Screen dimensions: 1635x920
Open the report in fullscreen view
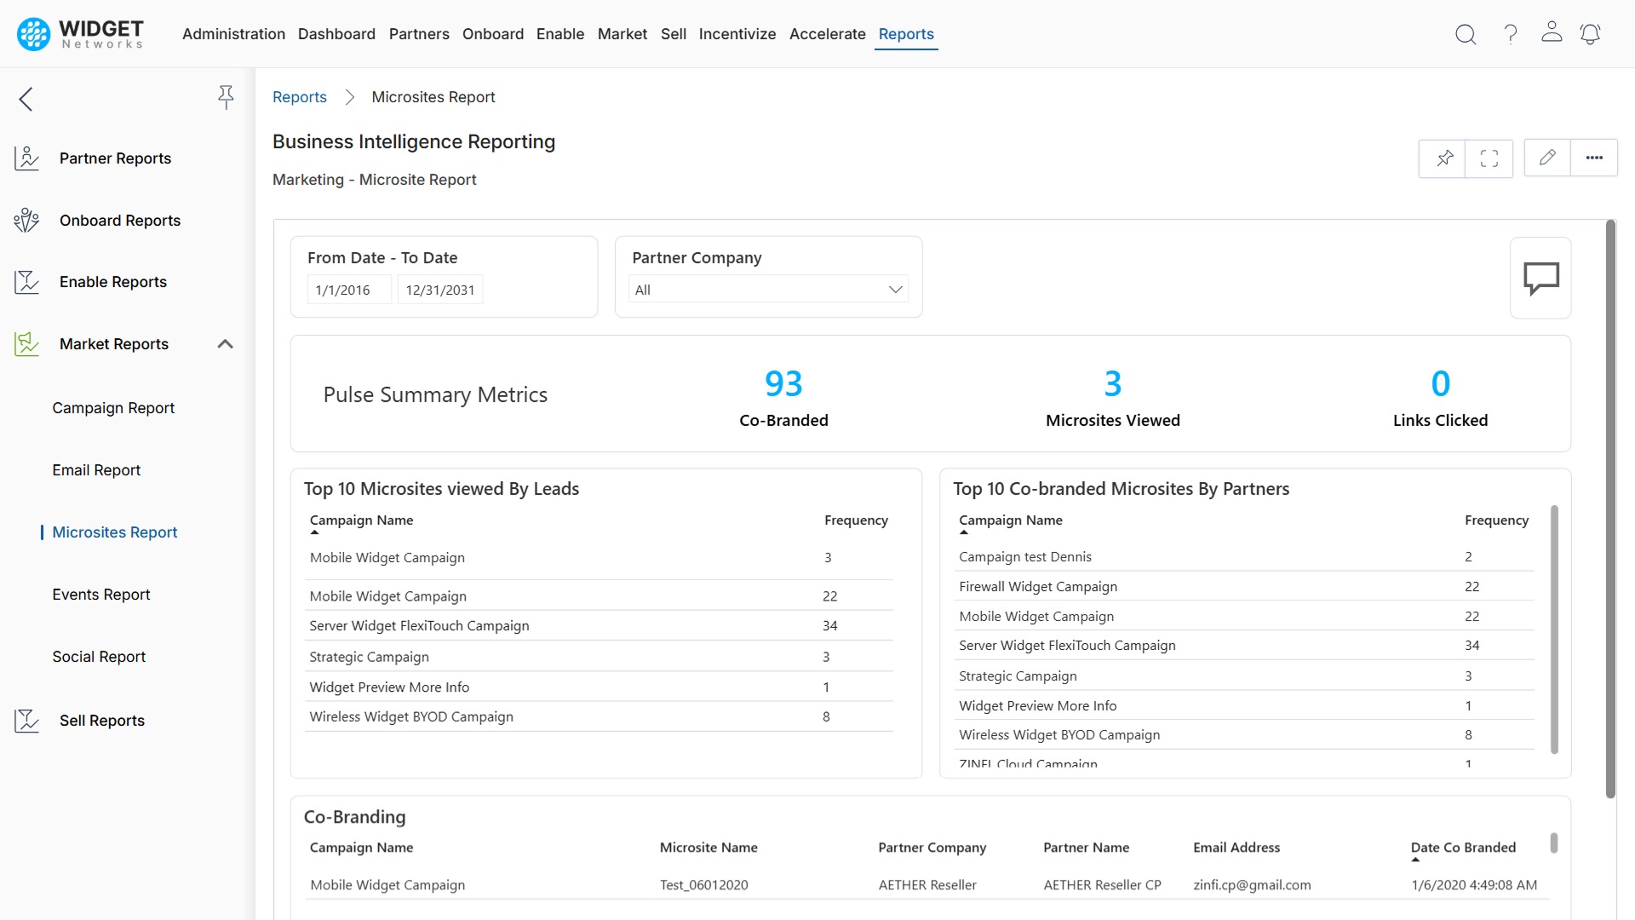point(1489,158)
